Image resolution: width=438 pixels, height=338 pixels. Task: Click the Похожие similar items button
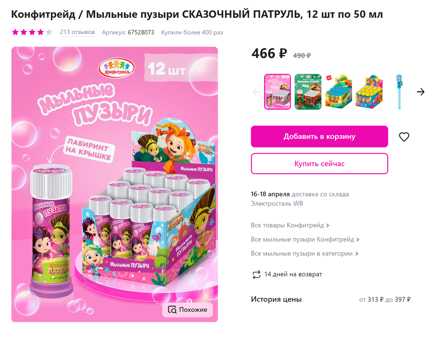[x=188, y=310]
